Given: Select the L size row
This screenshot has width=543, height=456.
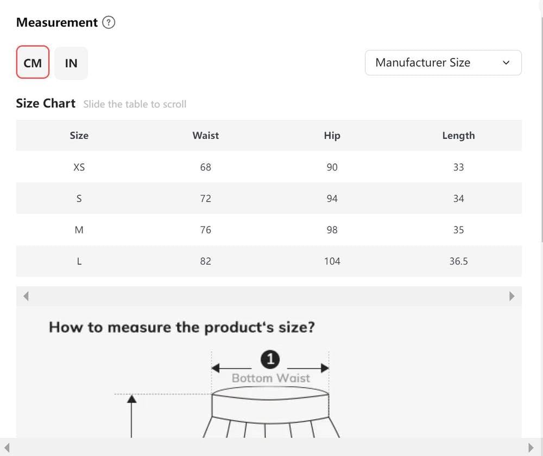Looking at the screenshot, I should point(269,261).
